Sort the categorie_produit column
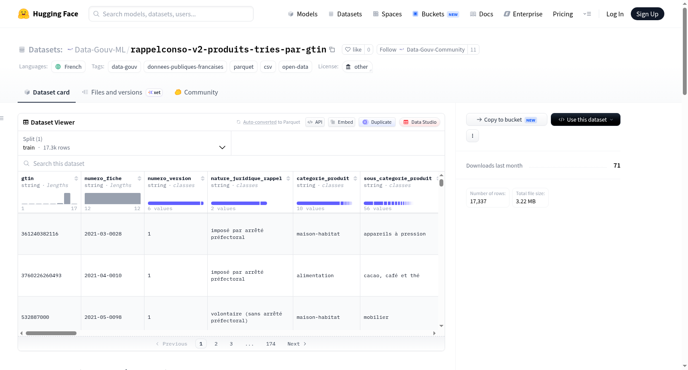688x370 pixels. [355, 178]
